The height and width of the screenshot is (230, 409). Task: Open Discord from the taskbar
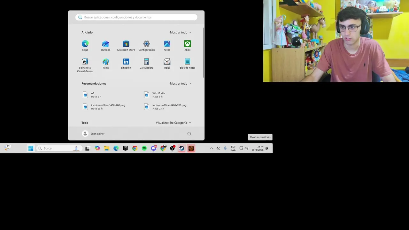154,148
